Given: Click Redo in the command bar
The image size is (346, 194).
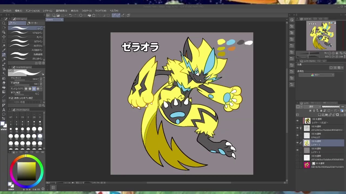Looking at the screenshot, I should [75, 15].
